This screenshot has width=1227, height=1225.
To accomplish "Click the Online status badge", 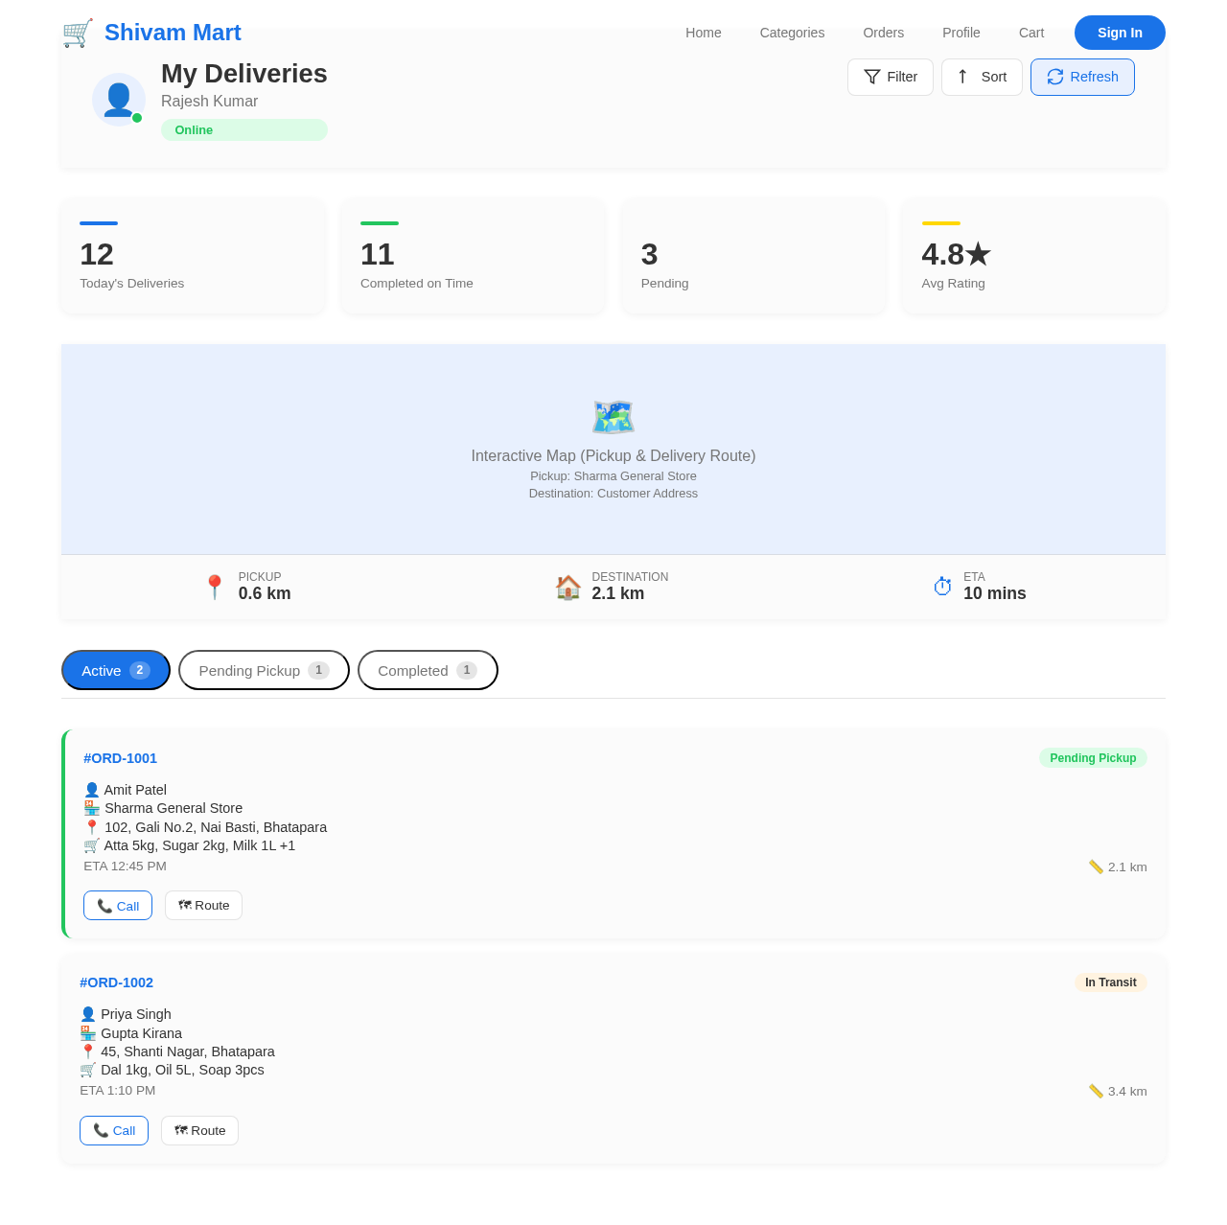I will point(244,129).
